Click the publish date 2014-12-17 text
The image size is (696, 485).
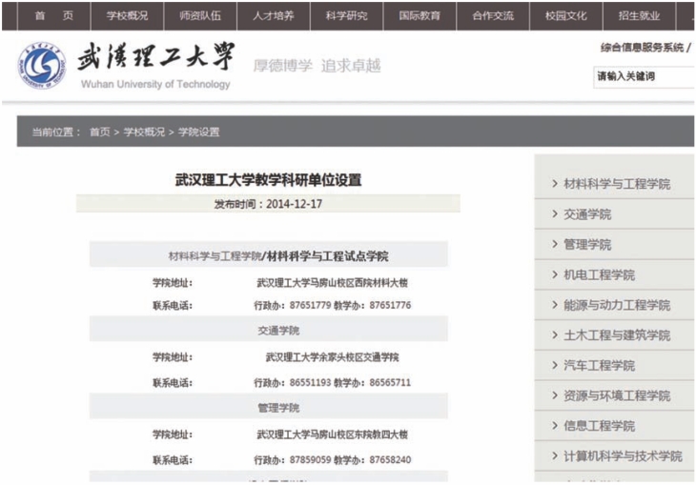click(x=294, y=204)
